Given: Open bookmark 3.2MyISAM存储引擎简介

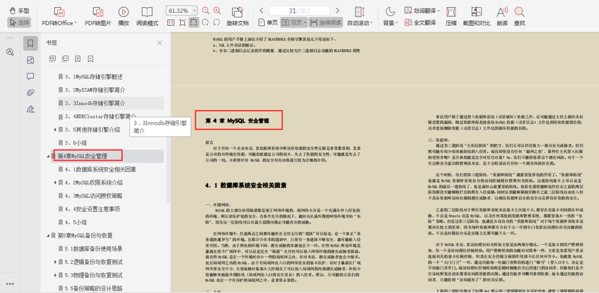Looking at the screenshot, I should tap(95, 90).
